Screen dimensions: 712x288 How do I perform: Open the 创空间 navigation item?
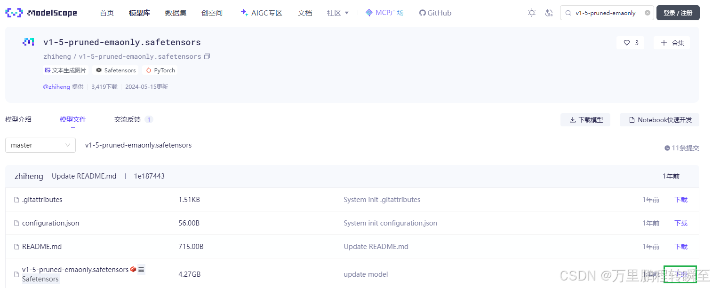coord(212,13)
